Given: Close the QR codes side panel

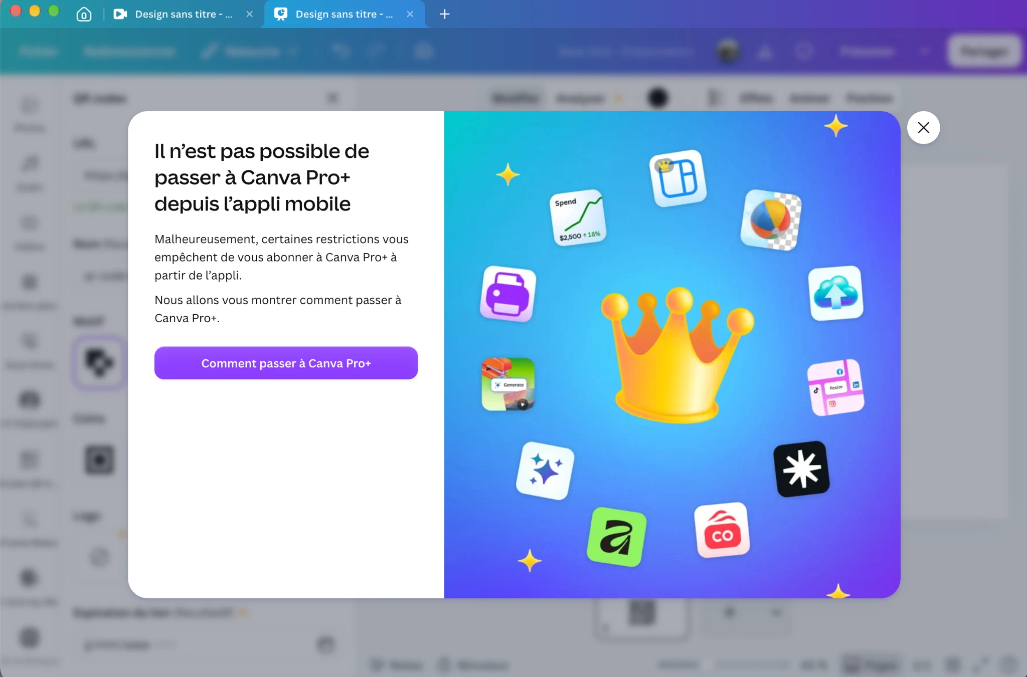Looking at the screenshot, I should pyautogui.click(x=333, y=98).
